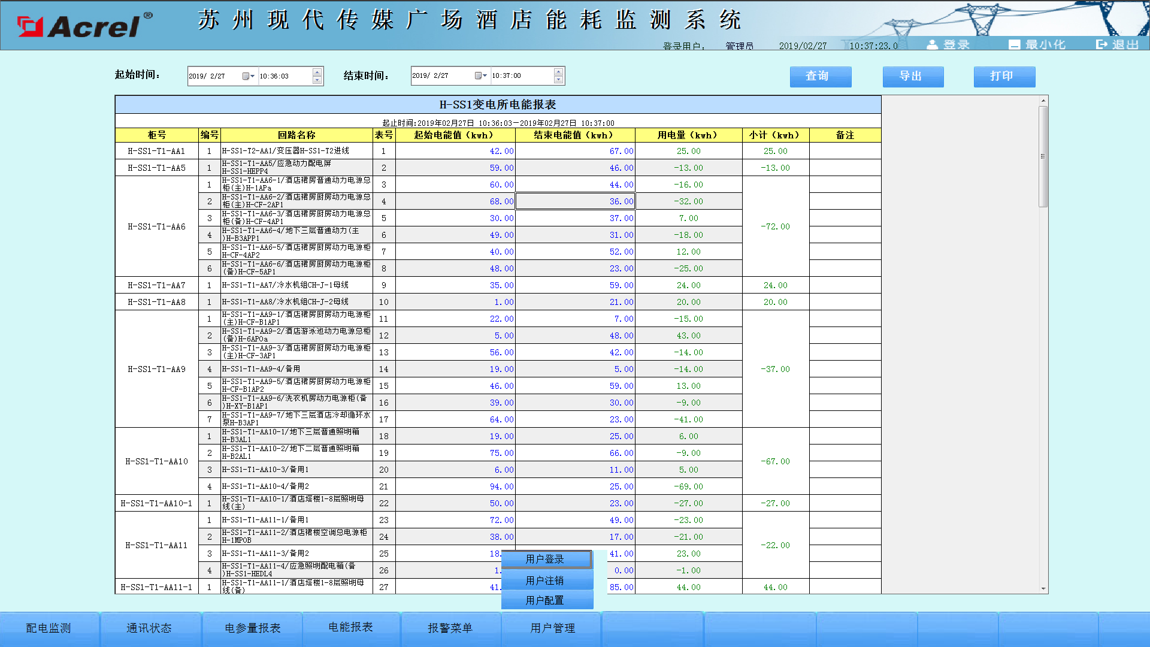Click end energy value 67.00

click(x=575, y=151)
